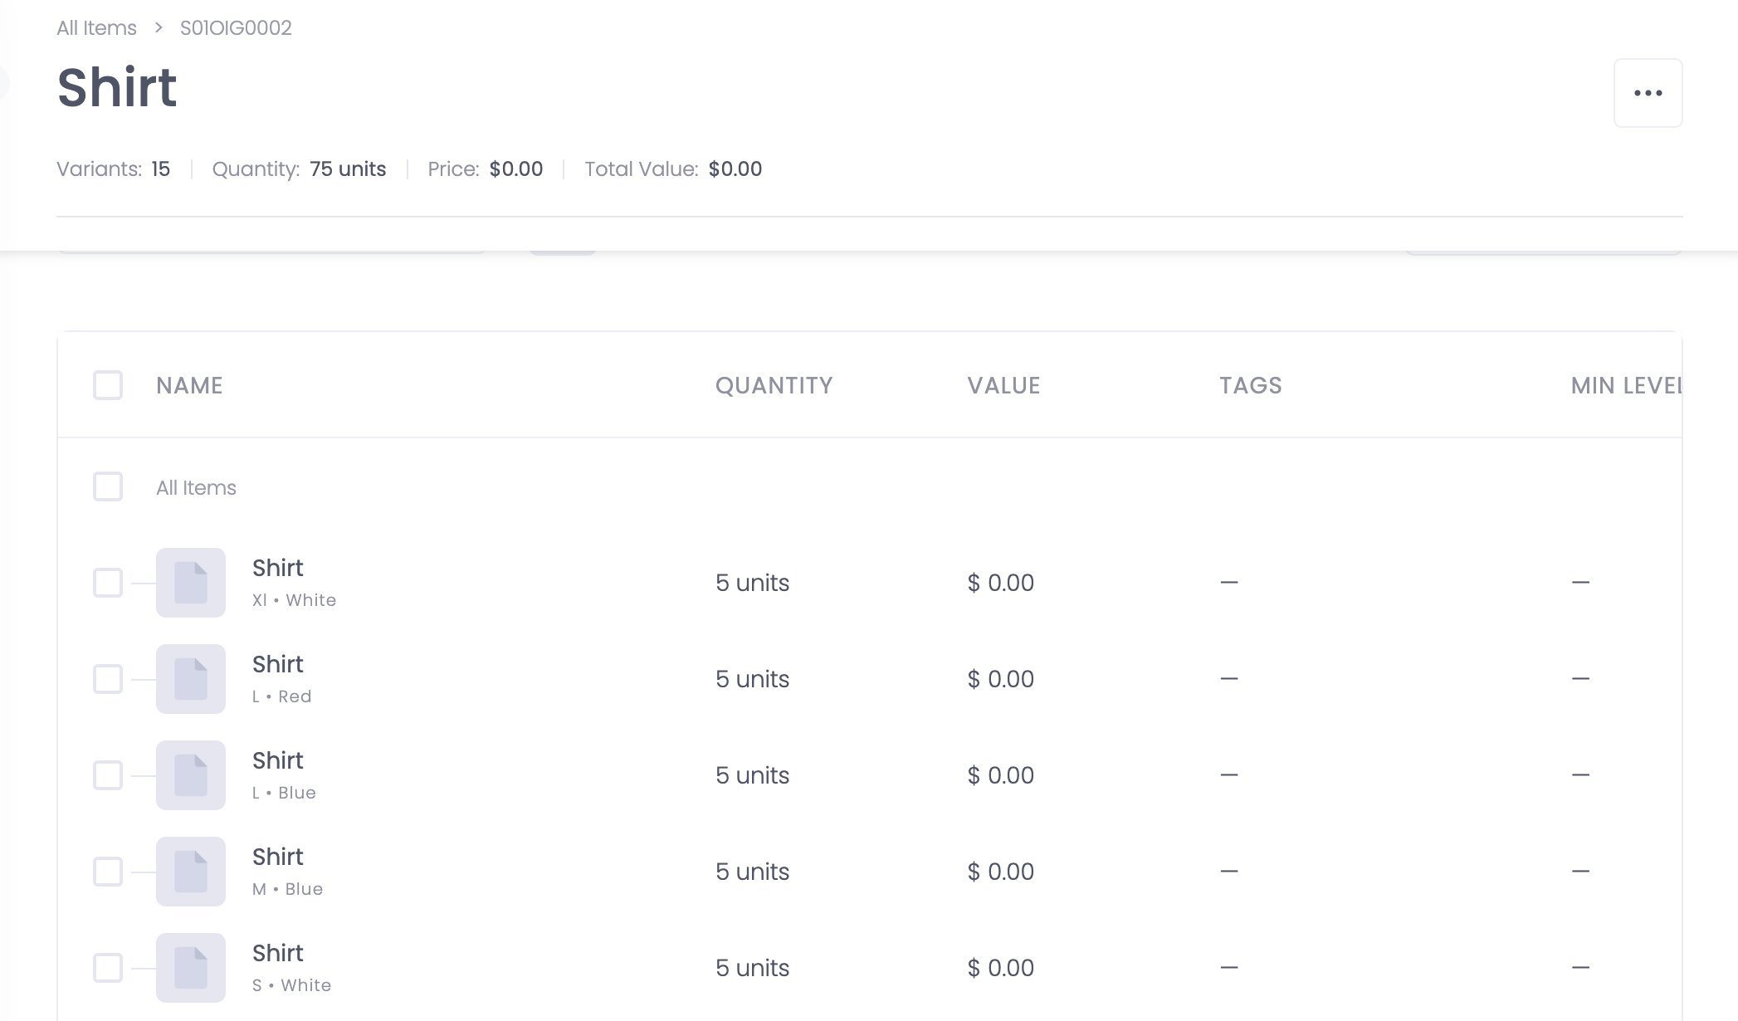The image size is (1738, 1021).
Task: Click the Shirt XL White item thumbnail icon
Action: [x=191, y=583]
